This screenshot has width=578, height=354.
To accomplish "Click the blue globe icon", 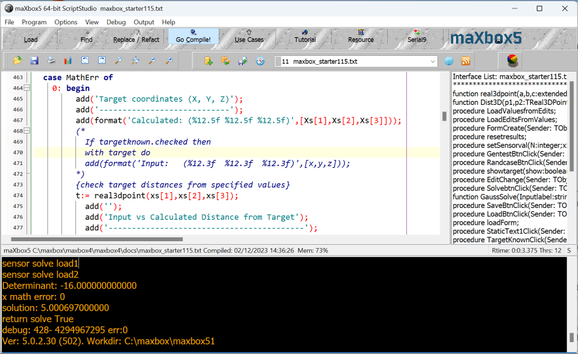I will tap(449, 61).
